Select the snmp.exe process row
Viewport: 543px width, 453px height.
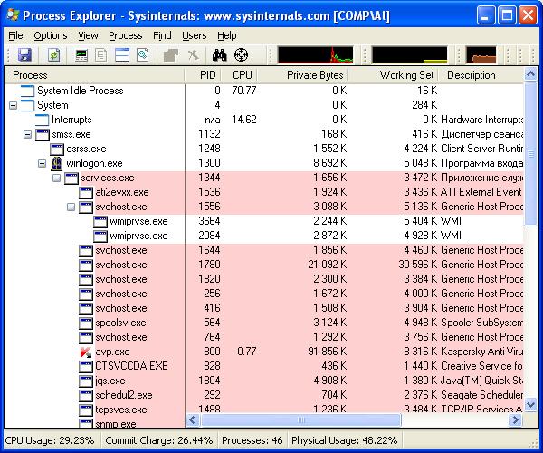tap(94, 423)
